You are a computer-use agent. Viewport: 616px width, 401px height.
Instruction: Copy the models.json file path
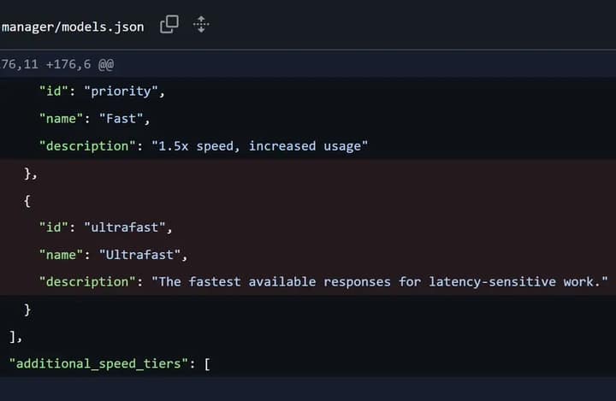pyautogui.click(x=169, y=25)
